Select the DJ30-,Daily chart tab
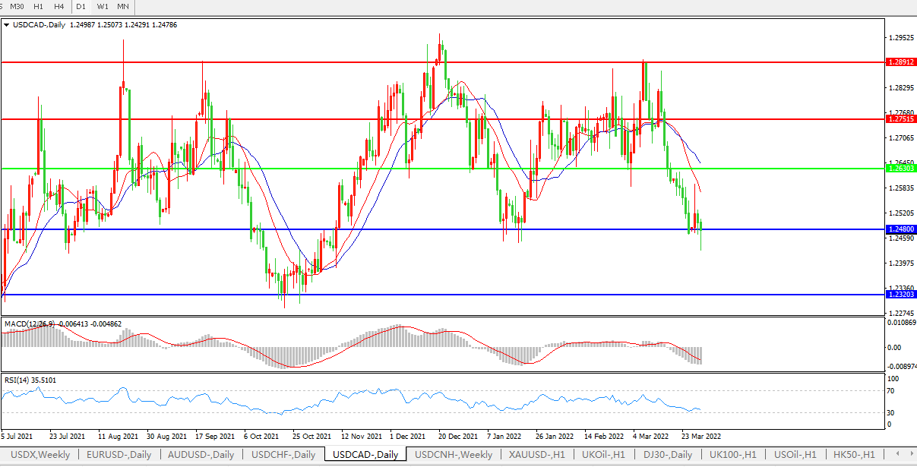917x467 pixels. (x=666, y=454)
